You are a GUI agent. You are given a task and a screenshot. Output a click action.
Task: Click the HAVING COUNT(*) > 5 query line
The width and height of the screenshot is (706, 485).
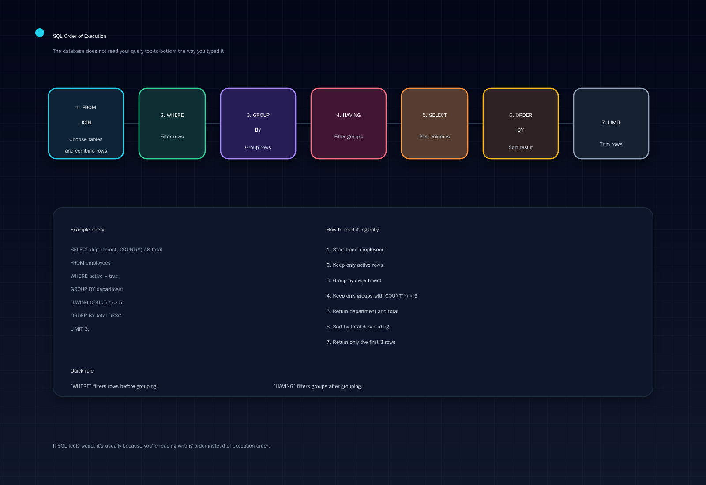(x=96, y=302)
